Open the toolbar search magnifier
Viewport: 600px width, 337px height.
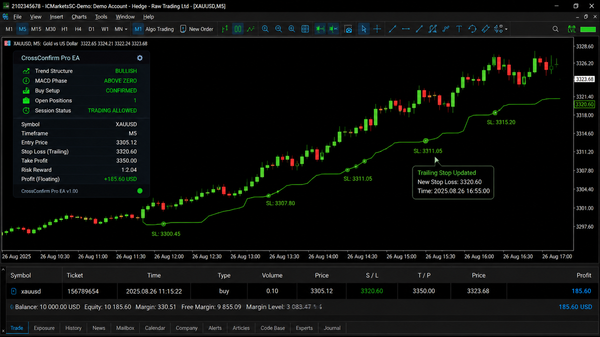pyautogui.click(x=556, y=29)
